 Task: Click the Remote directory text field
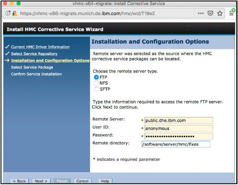pos(175,144)
